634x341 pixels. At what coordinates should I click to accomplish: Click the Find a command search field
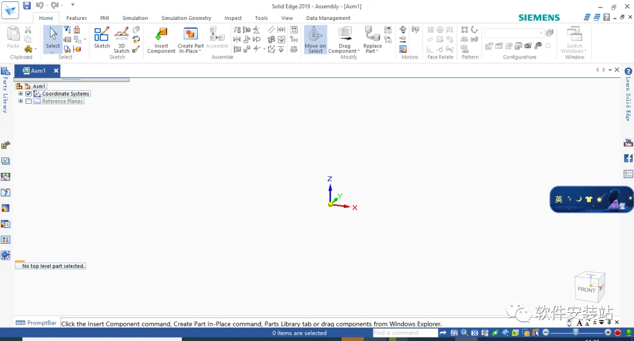tap(405, 333)
